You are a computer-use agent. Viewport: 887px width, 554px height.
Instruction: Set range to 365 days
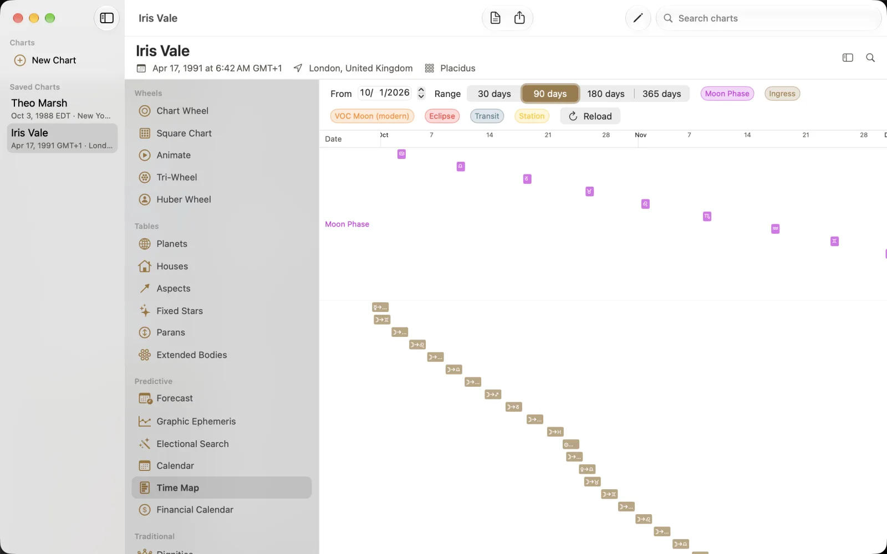662,94
